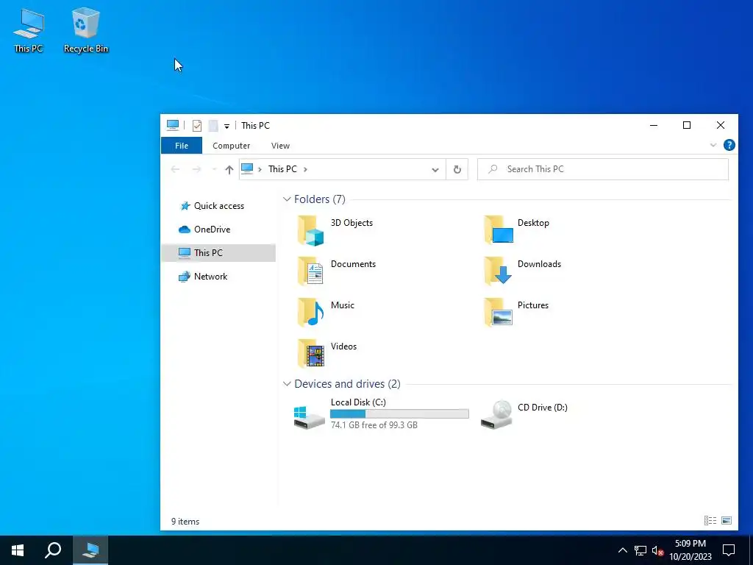The image size is (753, 565).
Task: Open taskbar search magnifier
Action: [x=53, y=550]
